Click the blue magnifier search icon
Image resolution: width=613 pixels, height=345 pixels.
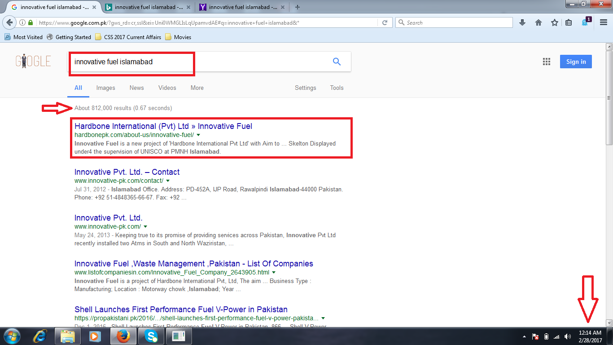(337, 62)
